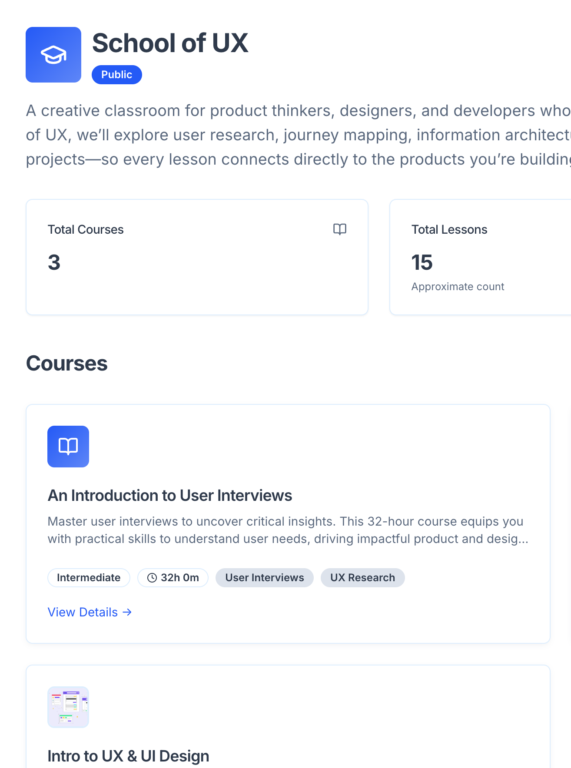Click the blue book icon for User Interviews course

click(68, 447)
